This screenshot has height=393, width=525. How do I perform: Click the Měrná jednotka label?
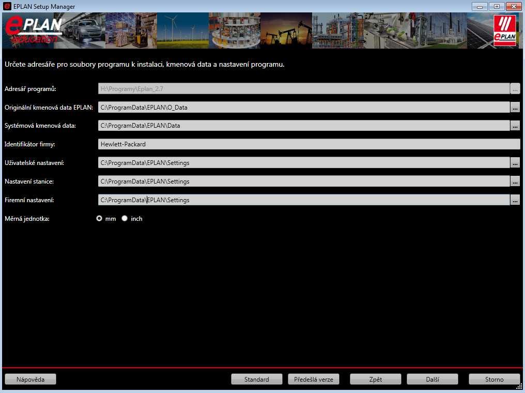pos(27,219)
